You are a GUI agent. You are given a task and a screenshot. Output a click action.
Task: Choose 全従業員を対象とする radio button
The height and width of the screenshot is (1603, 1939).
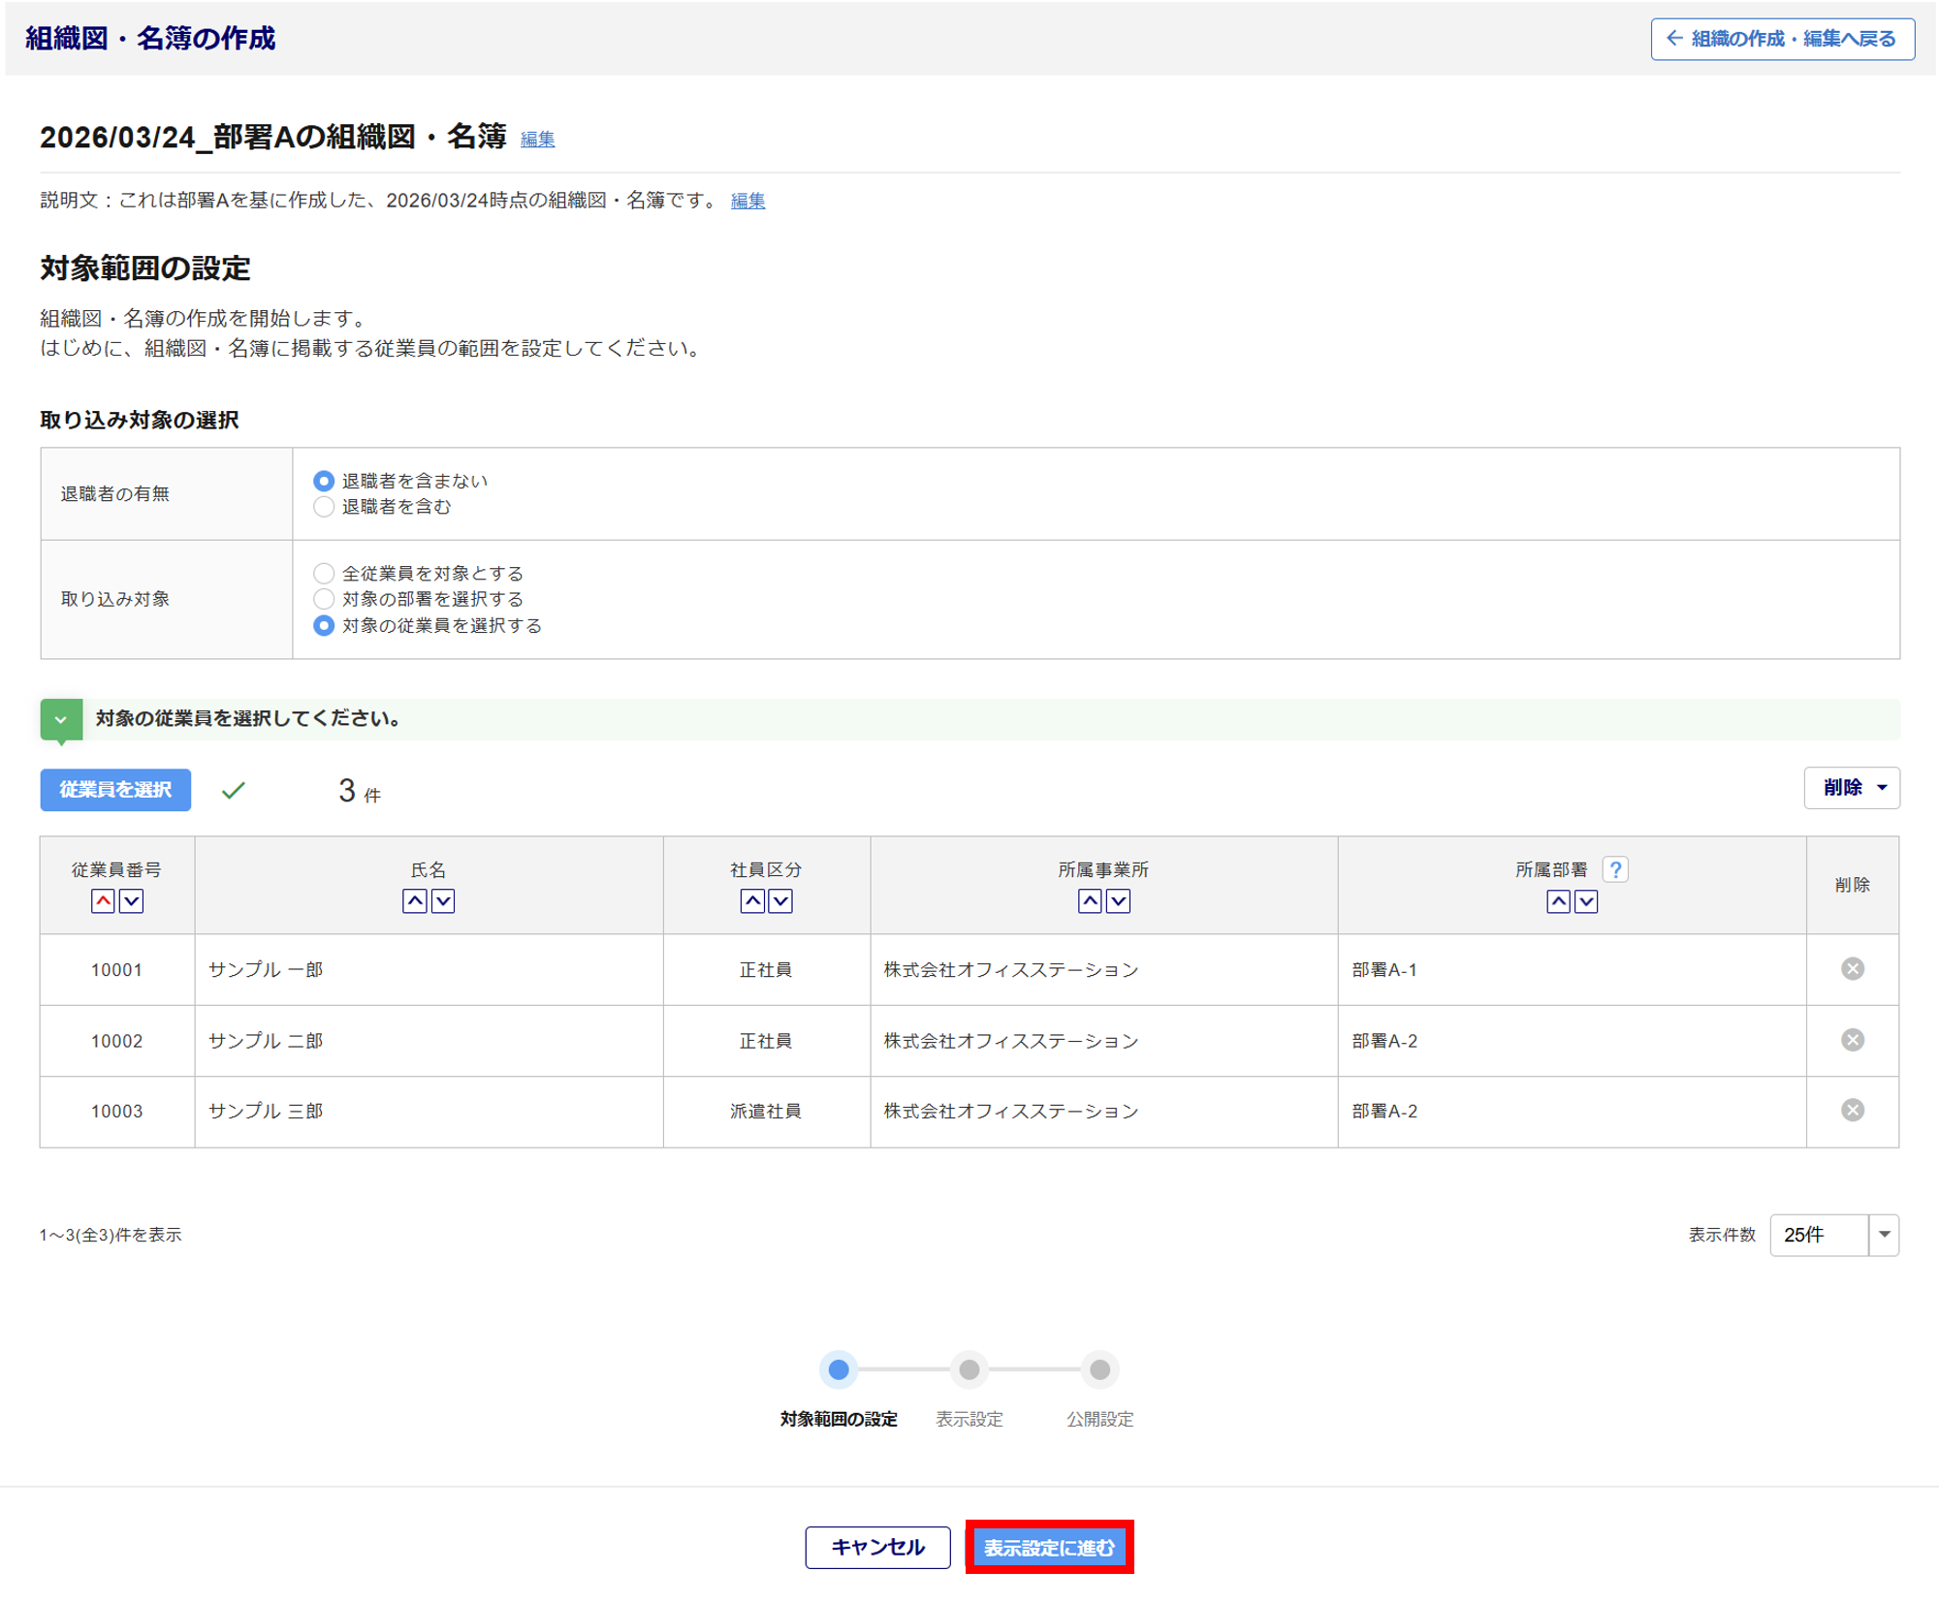tap(324, 573)
